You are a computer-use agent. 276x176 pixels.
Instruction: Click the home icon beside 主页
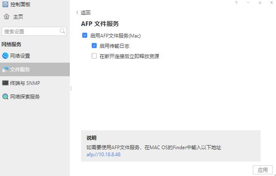(x=7, y=17)
